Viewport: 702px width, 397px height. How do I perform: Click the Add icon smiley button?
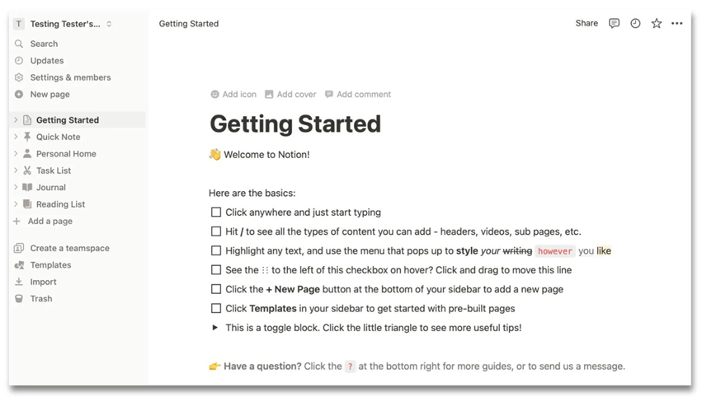tap(215, 95)
